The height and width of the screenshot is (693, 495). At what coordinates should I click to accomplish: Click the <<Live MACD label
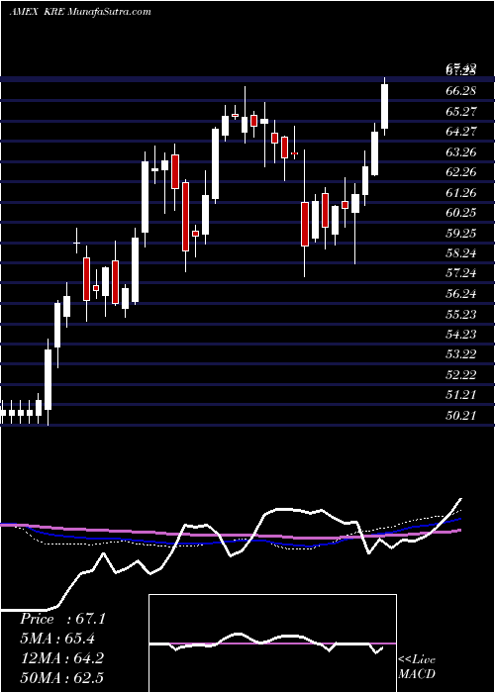point(417,667)
